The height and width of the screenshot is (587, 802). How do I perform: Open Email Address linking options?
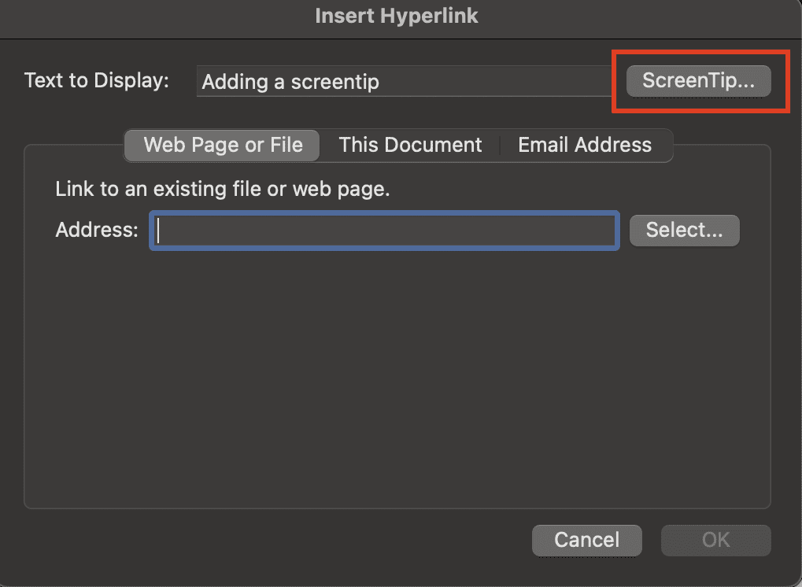coord(584,145)
